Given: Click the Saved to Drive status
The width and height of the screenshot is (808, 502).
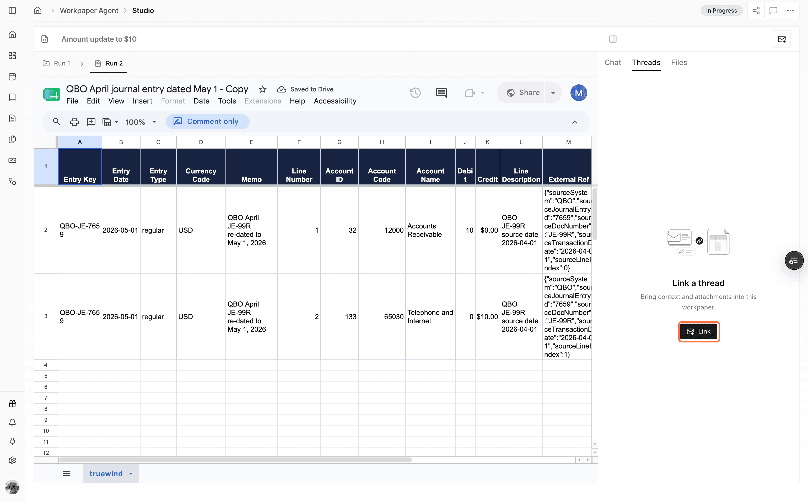Looking at the screenshot, I should (305, 89).
